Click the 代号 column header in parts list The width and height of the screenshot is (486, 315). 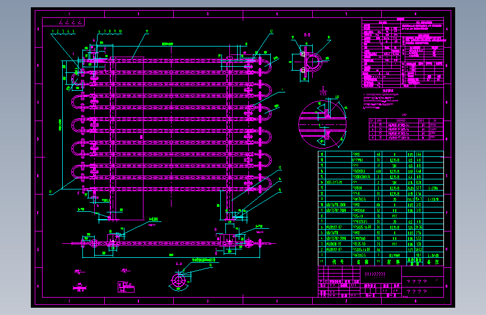pos(338,262)
